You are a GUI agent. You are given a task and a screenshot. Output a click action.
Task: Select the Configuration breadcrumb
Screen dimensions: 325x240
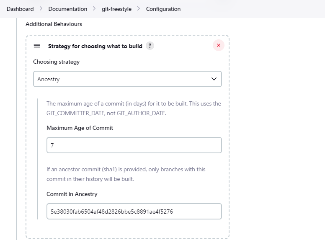163,9
